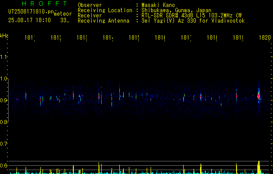Select the observer name Masaki Kano

coord(158,5)
